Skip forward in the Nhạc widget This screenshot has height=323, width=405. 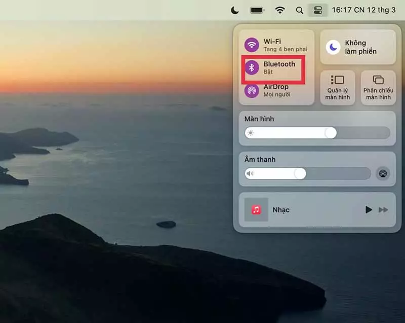tap(383, 210)
